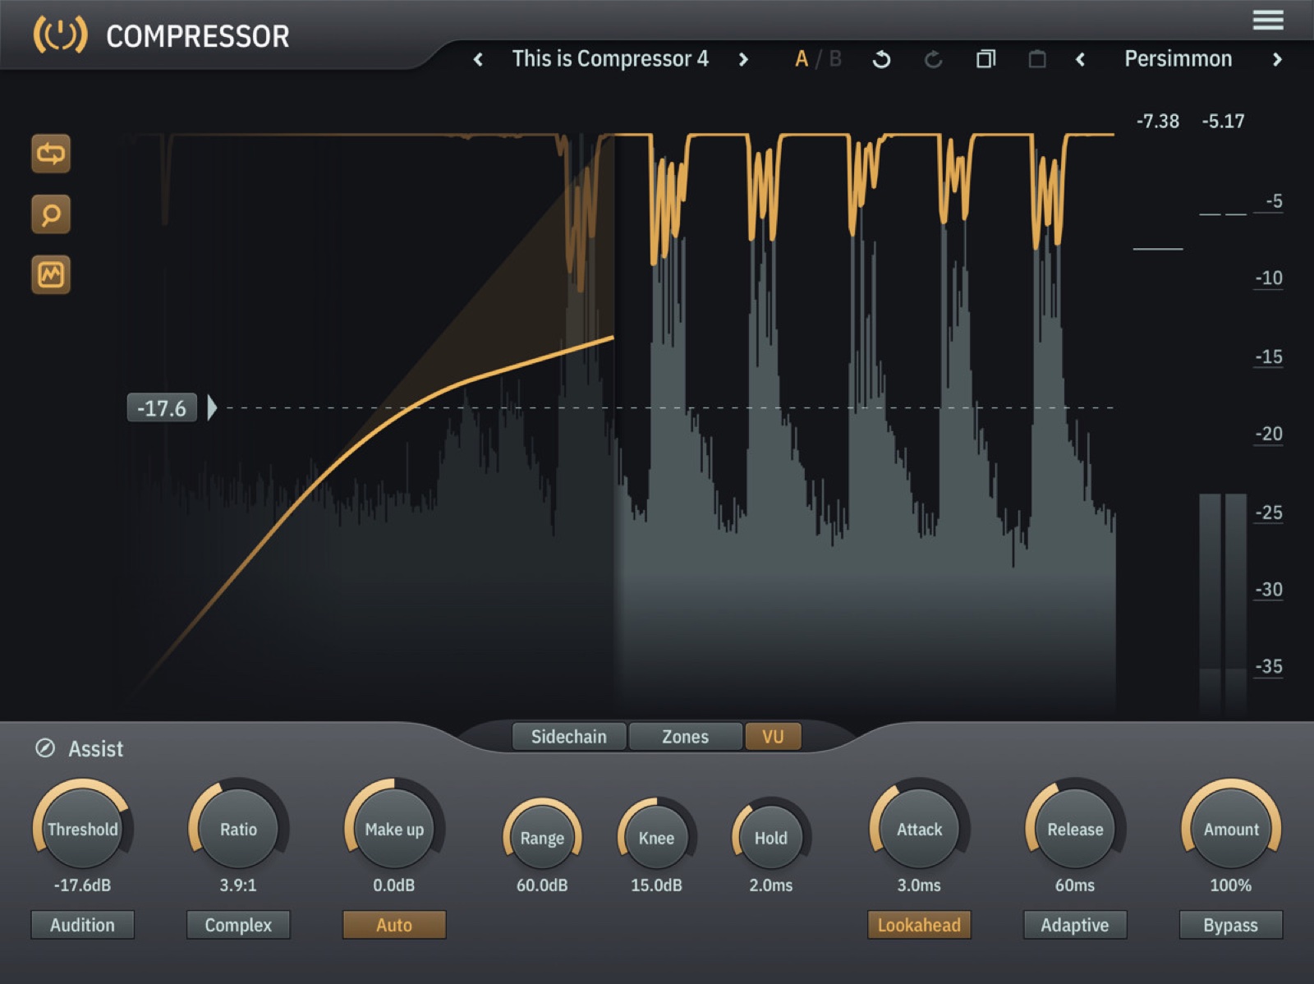The width and height of the screenshot is (1314, 984).
Task: Click the Threshold knob
Action: point(82,829)
